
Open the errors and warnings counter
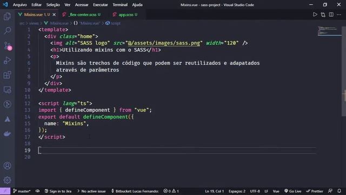tap(171, 191)
